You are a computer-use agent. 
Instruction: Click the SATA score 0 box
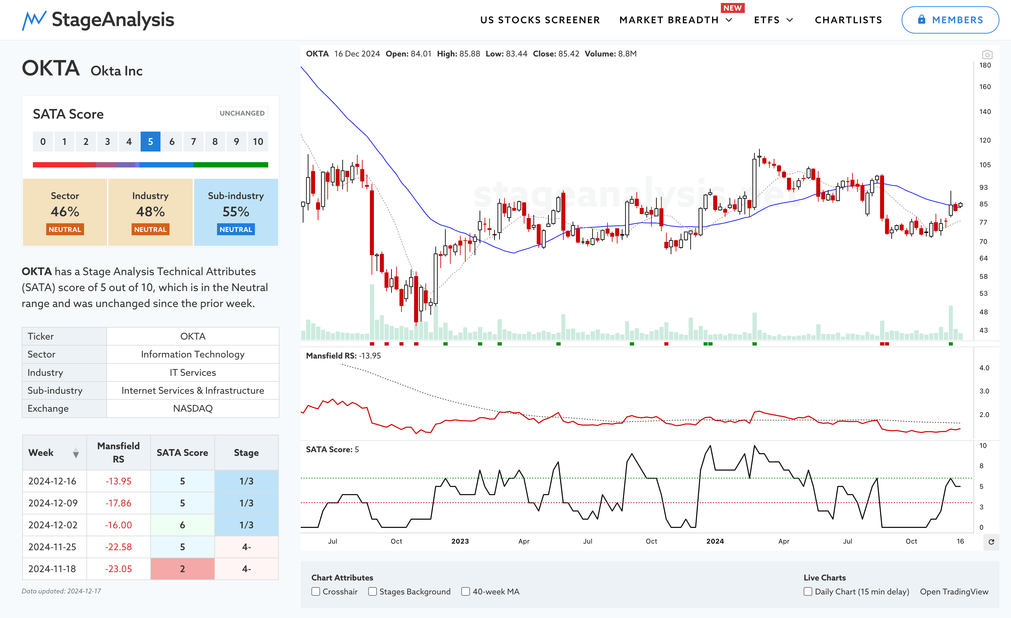(x=43, y=142)
